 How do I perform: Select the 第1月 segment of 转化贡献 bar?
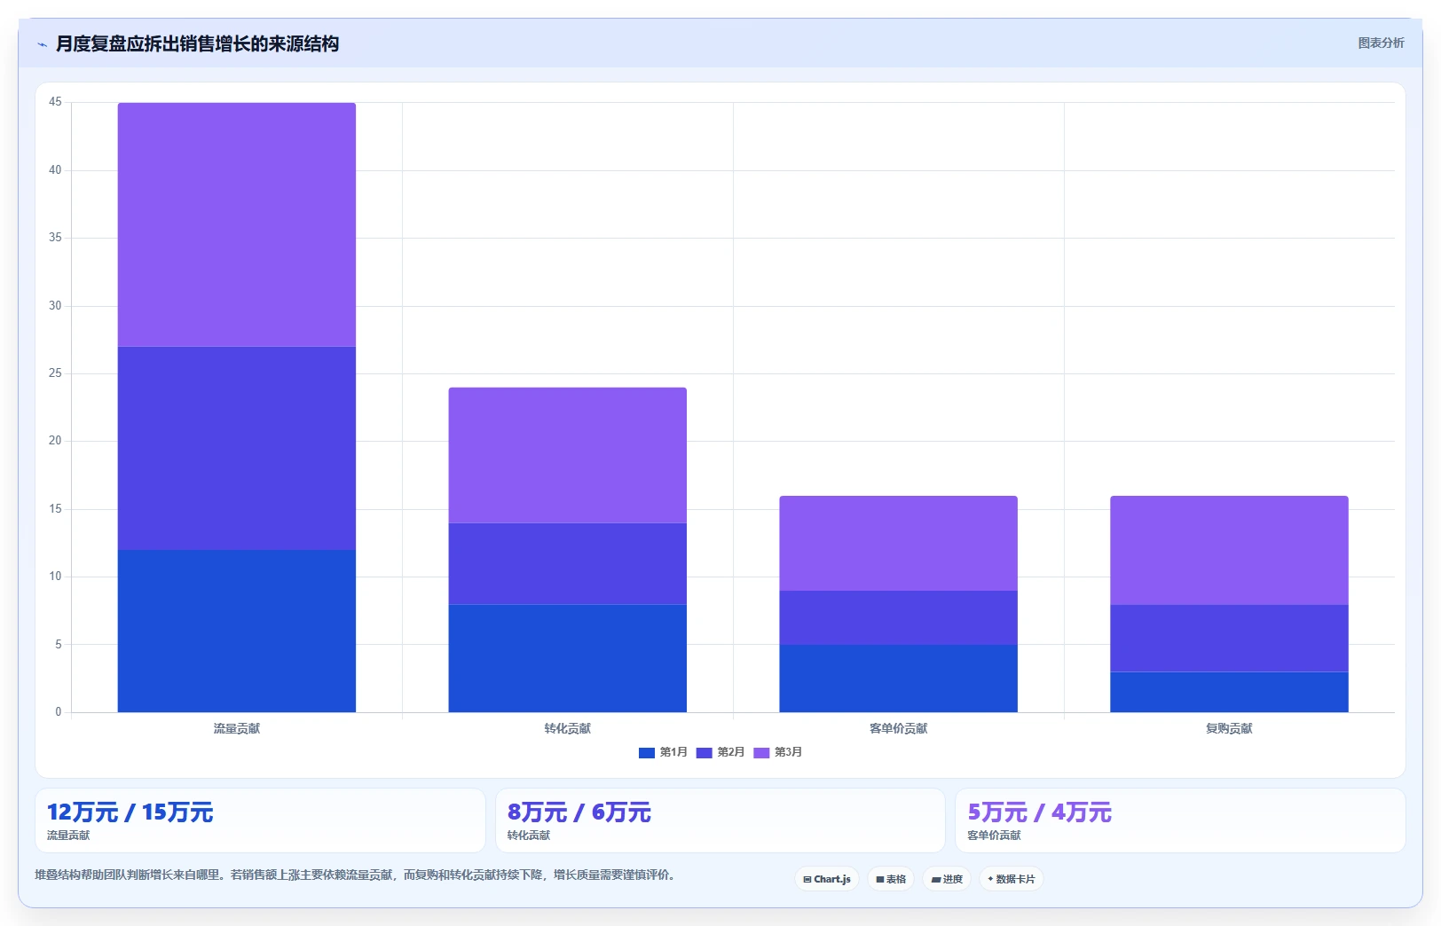coord(568,658)
